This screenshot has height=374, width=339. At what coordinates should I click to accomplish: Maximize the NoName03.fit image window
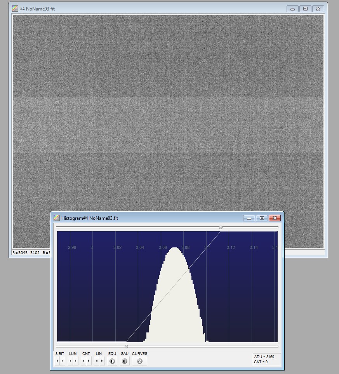click(305, 9)
